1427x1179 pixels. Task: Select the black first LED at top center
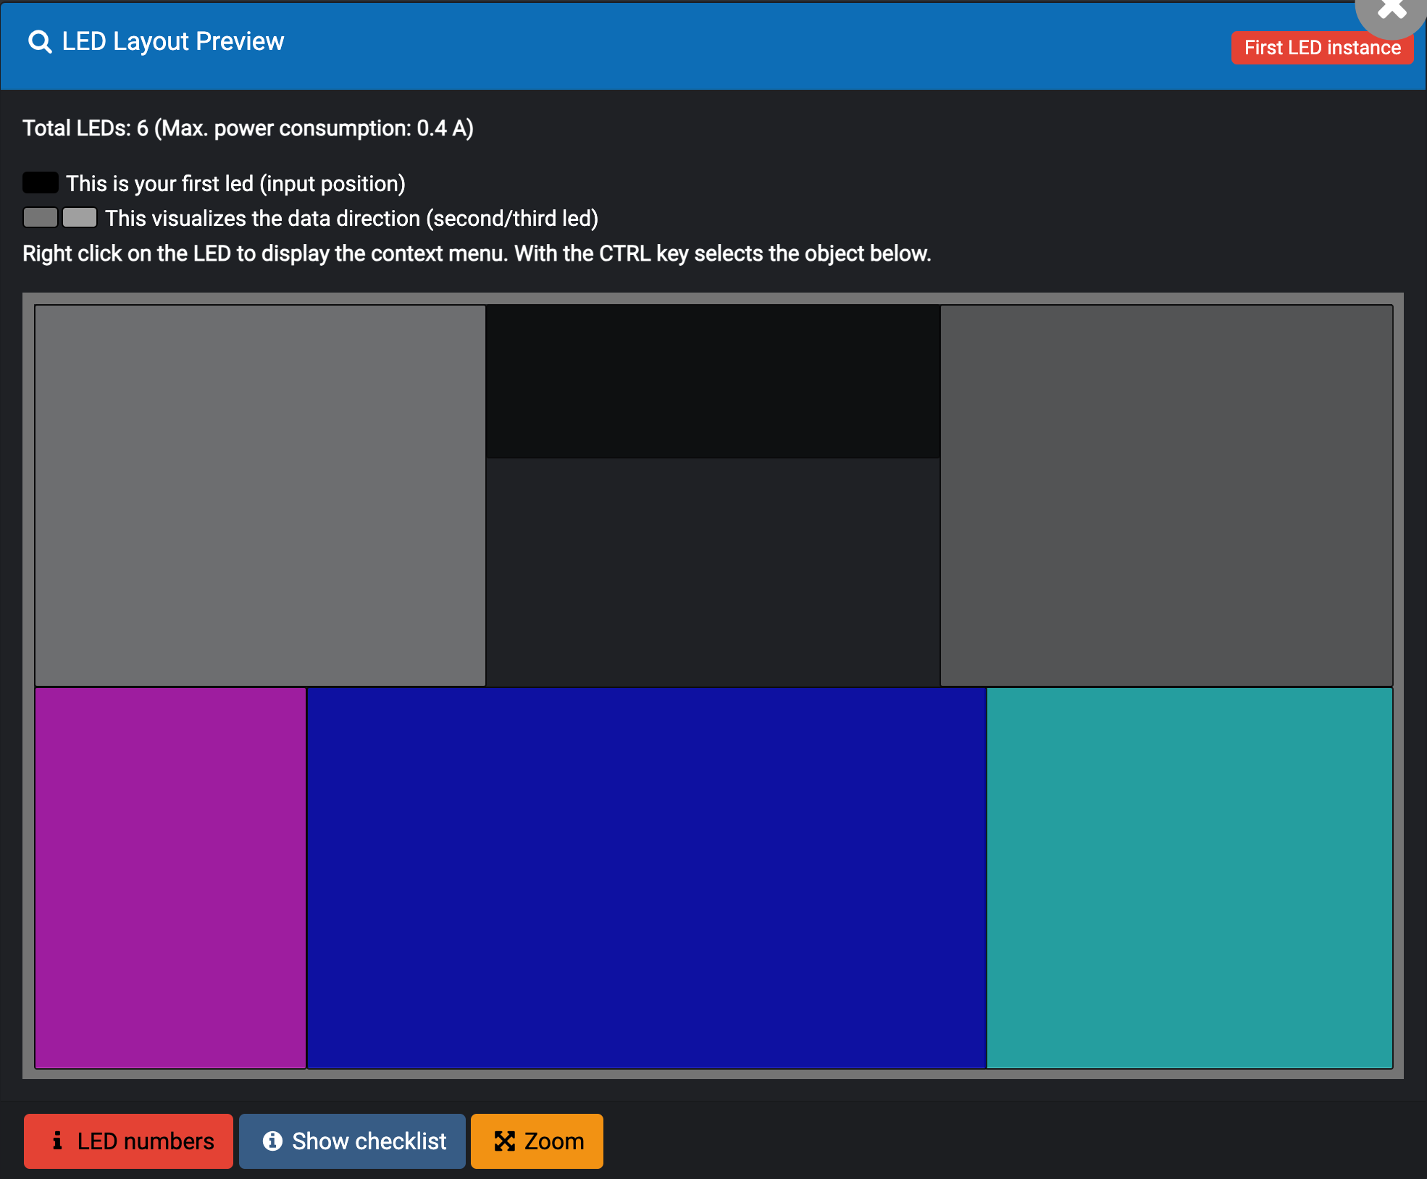(712, 380)
